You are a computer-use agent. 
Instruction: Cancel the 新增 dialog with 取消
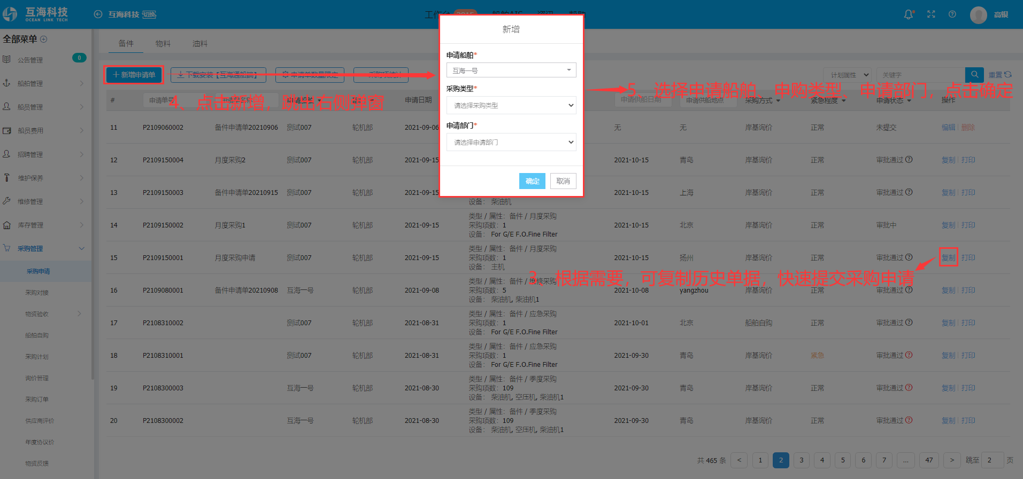click(563, 181)
